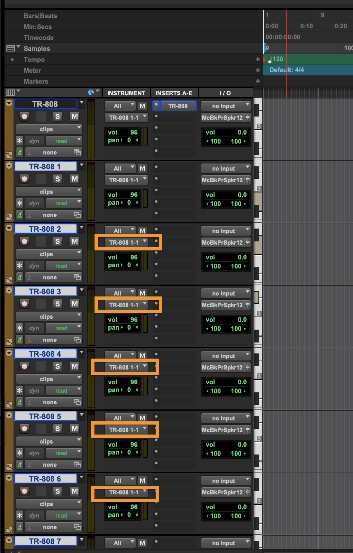This screenshot has height=553, width=353.
Task: Add a tempo change with the plus icon
Action: (258, 59)
